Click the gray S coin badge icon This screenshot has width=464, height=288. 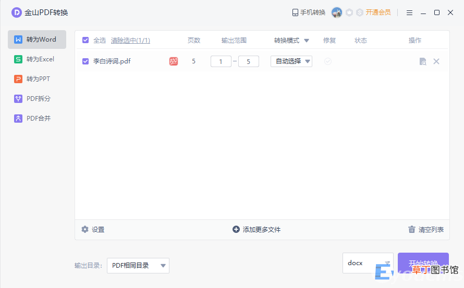[x=360, y=12]
